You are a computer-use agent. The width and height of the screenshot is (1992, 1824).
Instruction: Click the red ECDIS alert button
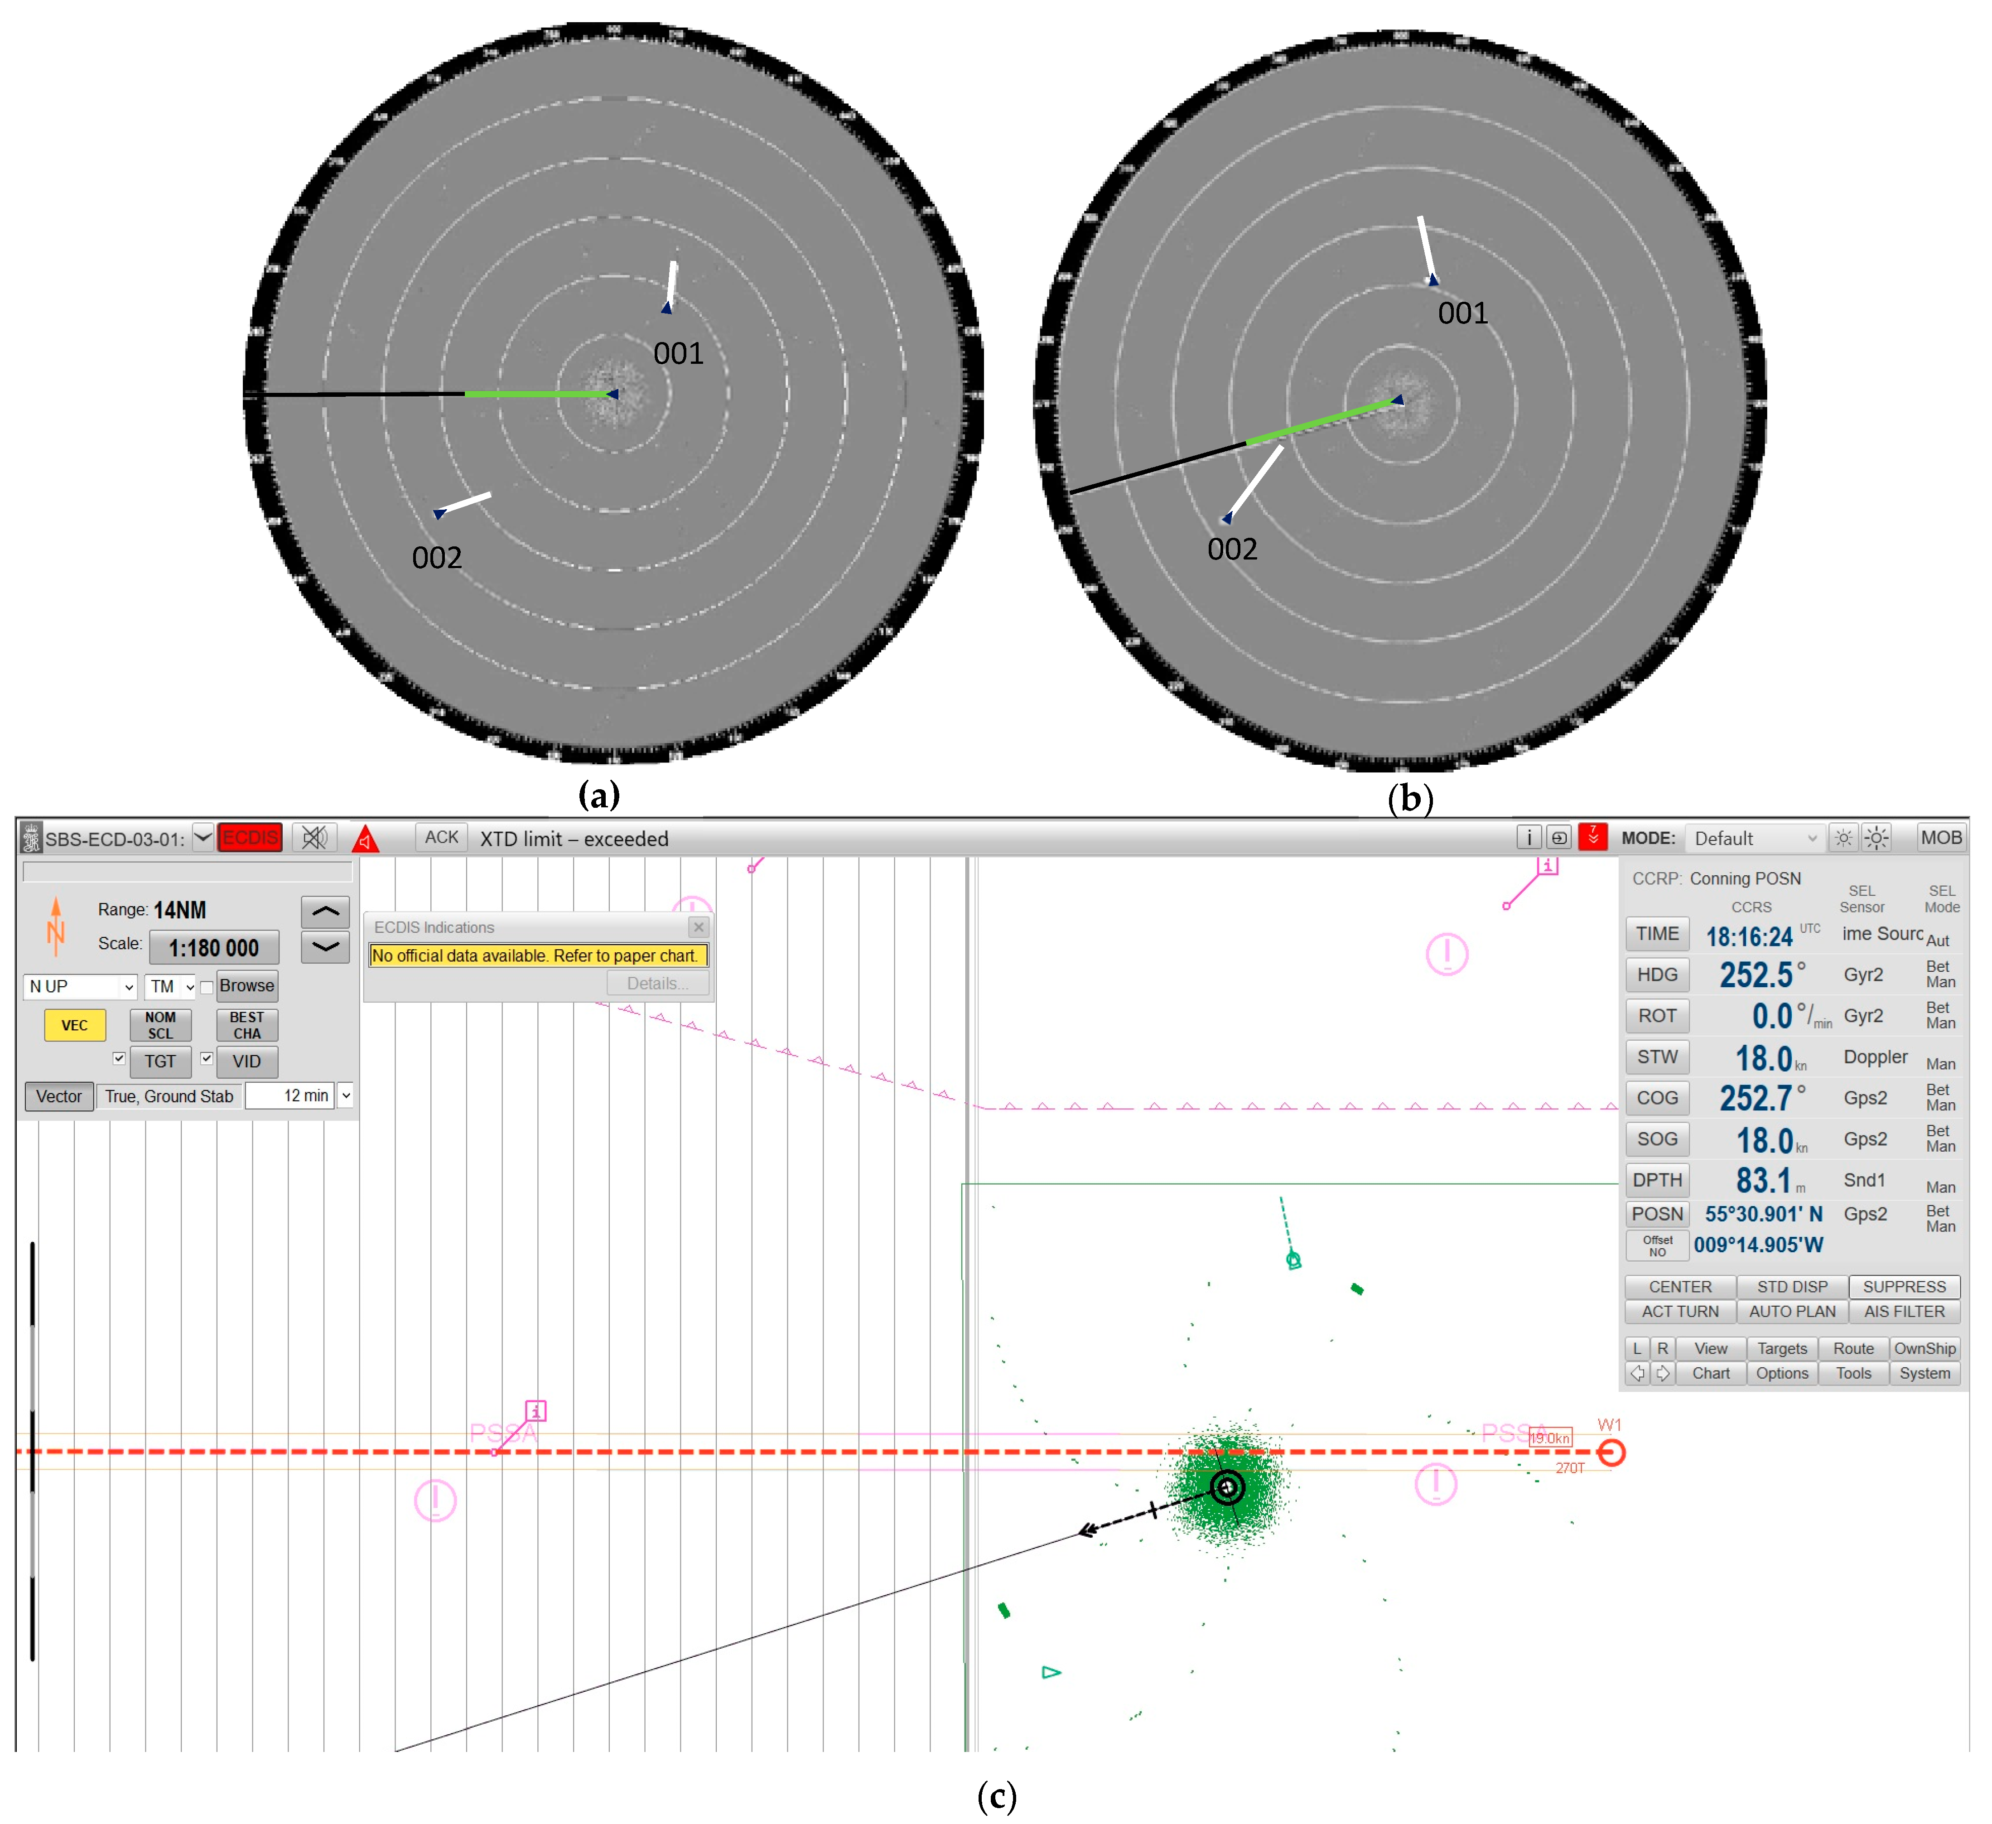tap(250, 837)
